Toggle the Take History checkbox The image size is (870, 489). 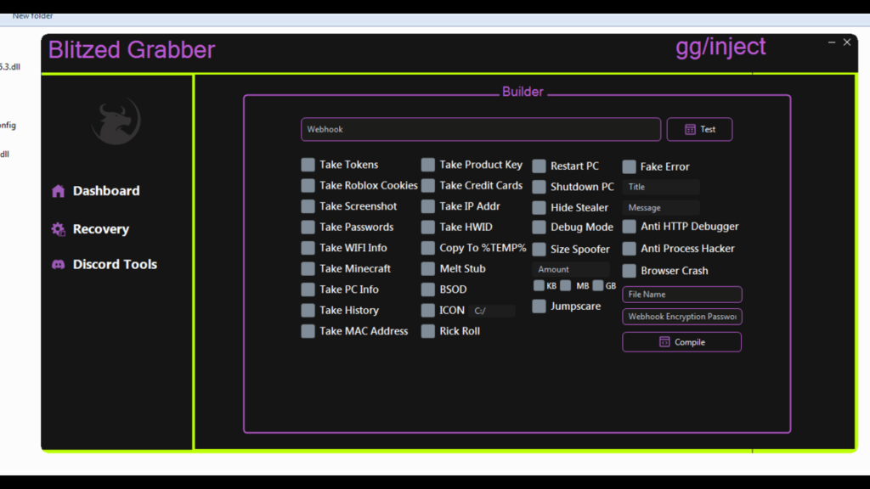click(308, 310)
